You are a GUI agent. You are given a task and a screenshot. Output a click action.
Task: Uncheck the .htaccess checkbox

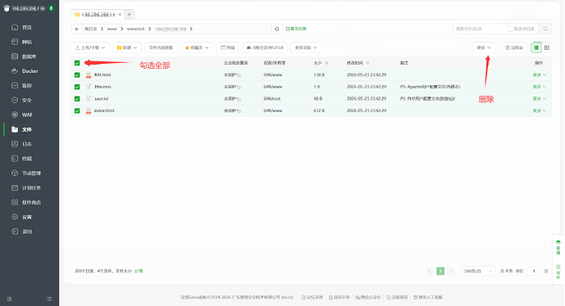tap(77, 87)
